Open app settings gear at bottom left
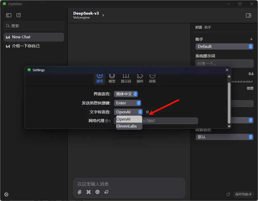 (x=6, y=195)
